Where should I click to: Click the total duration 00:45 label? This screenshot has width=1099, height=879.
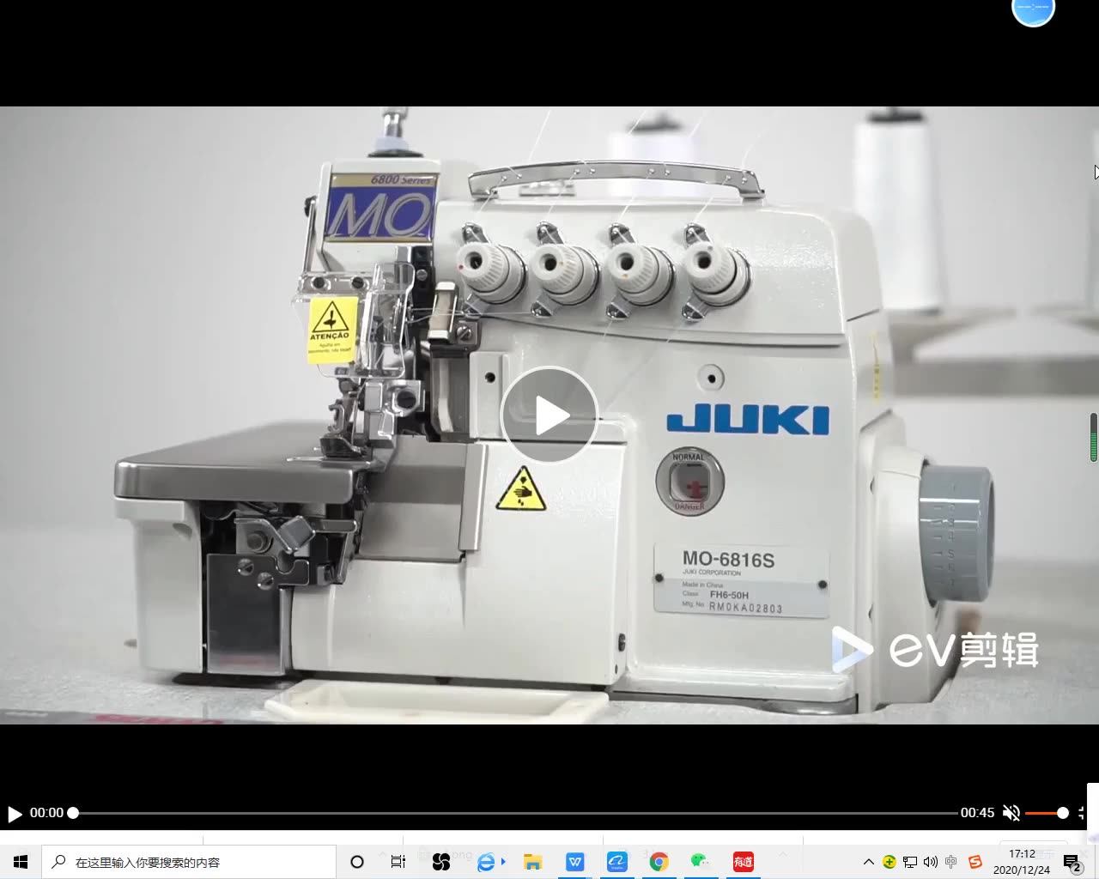977,813
